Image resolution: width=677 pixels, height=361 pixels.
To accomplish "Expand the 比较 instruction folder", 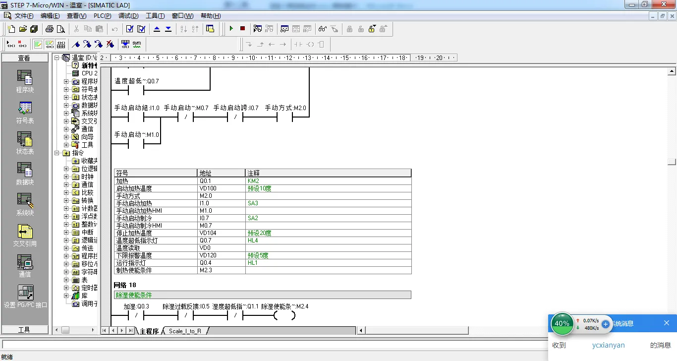I will [x=66, y=192].
